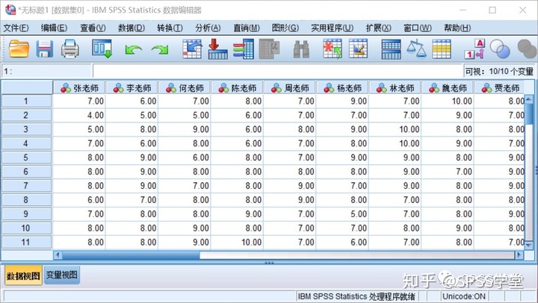The height and width of the screenshot is (303, 538).
Task: Select the 贾老师 column header
Action: pos(500,88)
